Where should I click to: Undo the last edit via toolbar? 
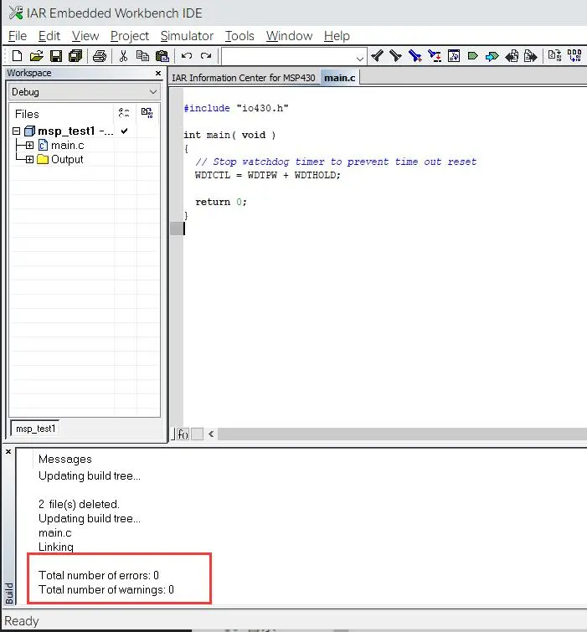click(x=187, y=56)
